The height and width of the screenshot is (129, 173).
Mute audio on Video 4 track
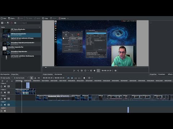(x=5, y=86)
